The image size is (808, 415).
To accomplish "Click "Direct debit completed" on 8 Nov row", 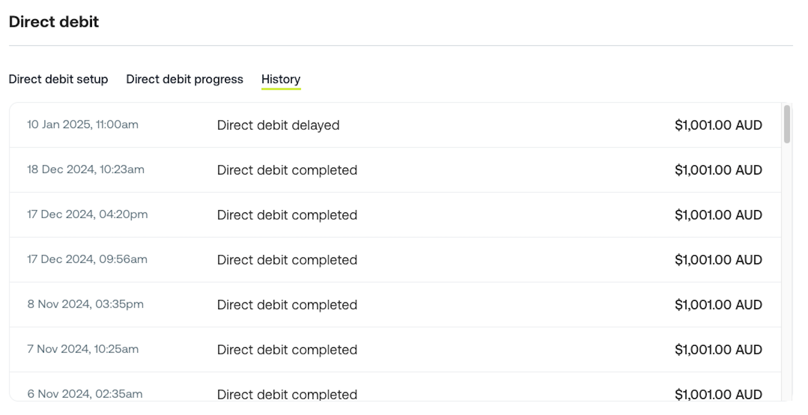I will (x=287, y=305).
